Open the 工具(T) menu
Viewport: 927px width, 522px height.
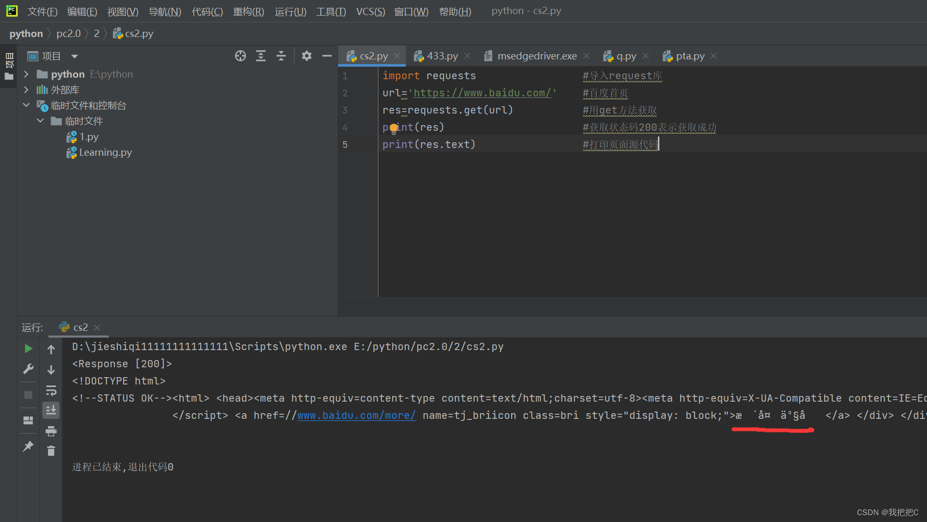[x=331, y=11]
